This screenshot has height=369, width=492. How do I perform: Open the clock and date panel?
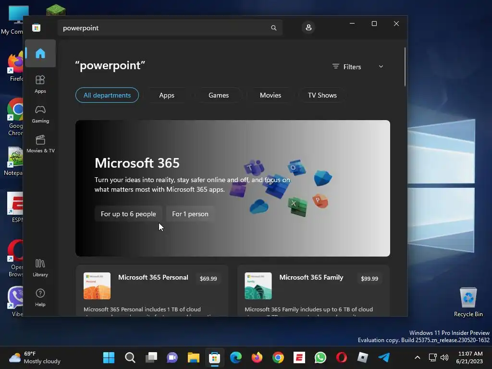(x=470, y=357)
